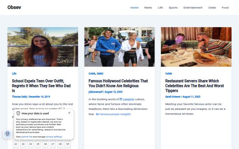The height and width of the screenshot is (149, 239).
Task: Click author name Thomas Dally
Action: pos(19,97)
